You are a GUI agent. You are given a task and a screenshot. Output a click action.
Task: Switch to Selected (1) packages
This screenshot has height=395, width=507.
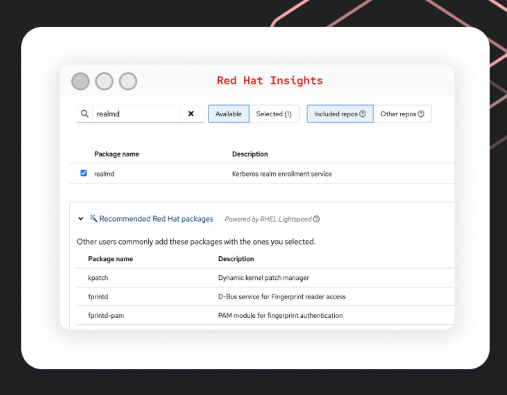(x=274, y=114)
